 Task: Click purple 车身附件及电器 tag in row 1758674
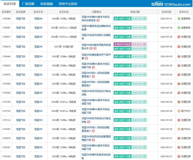coord(122,44)
